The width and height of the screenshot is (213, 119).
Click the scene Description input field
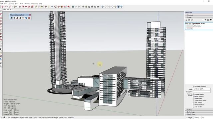point(202,92)
